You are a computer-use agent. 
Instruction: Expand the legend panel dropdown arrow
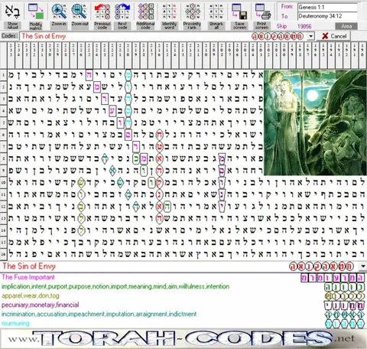[x=363, y=266]
